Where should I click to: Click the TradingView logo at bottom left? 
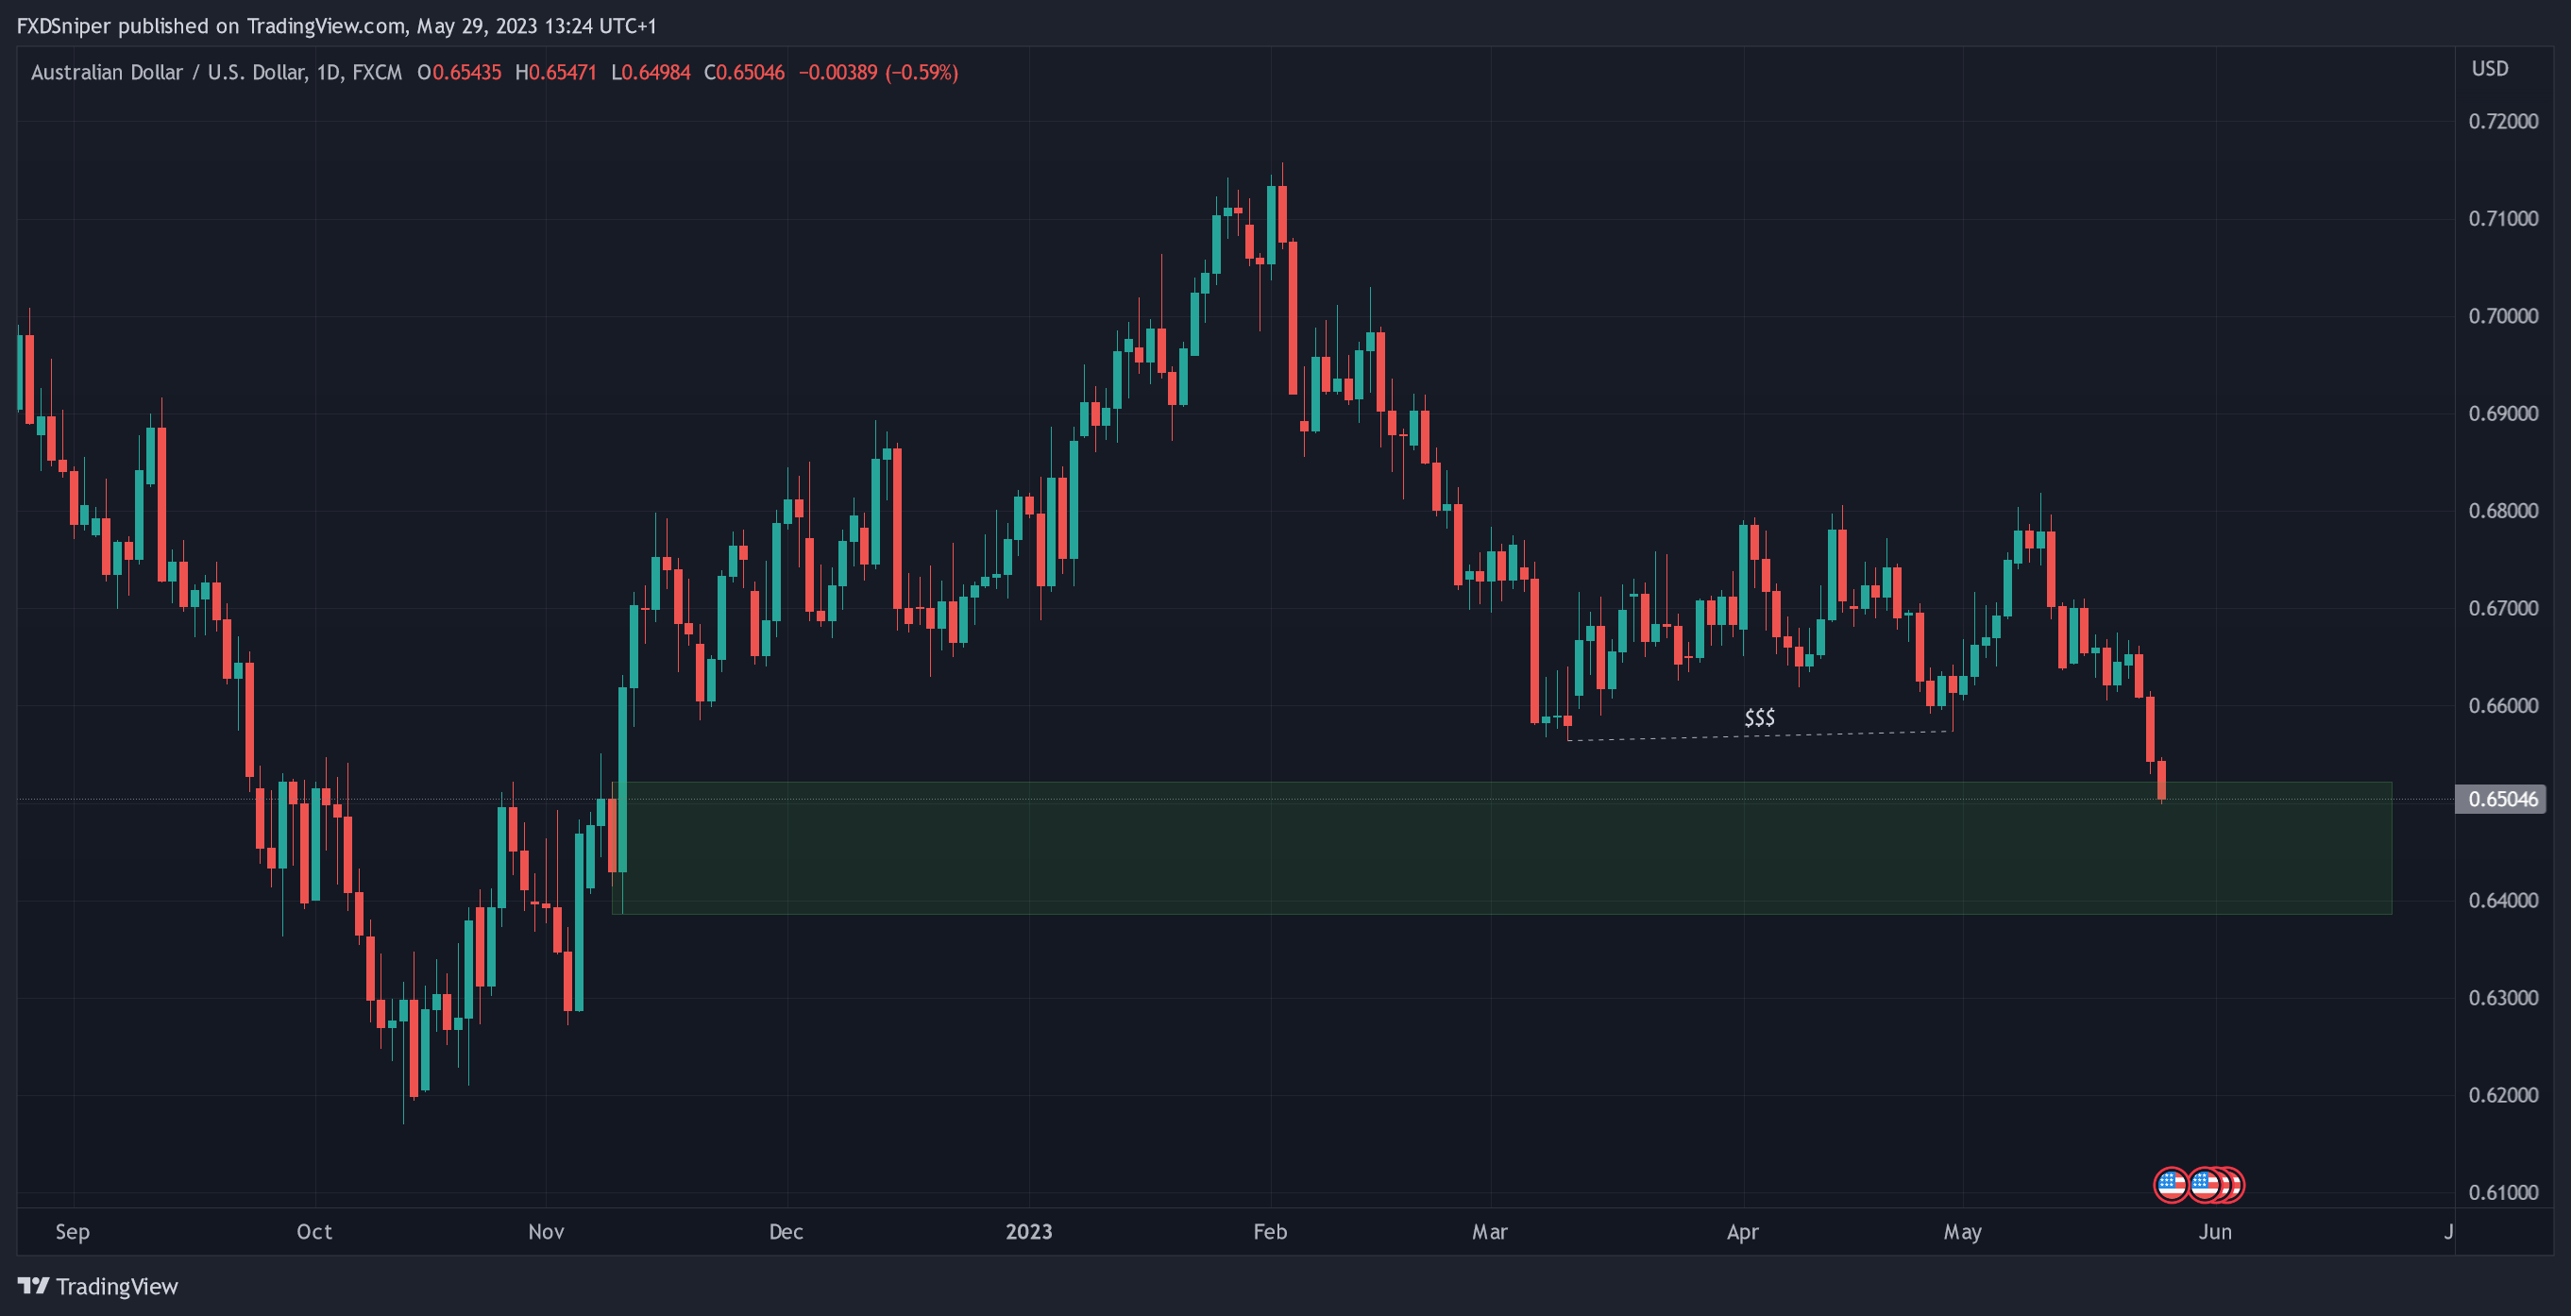point(33,1285)
